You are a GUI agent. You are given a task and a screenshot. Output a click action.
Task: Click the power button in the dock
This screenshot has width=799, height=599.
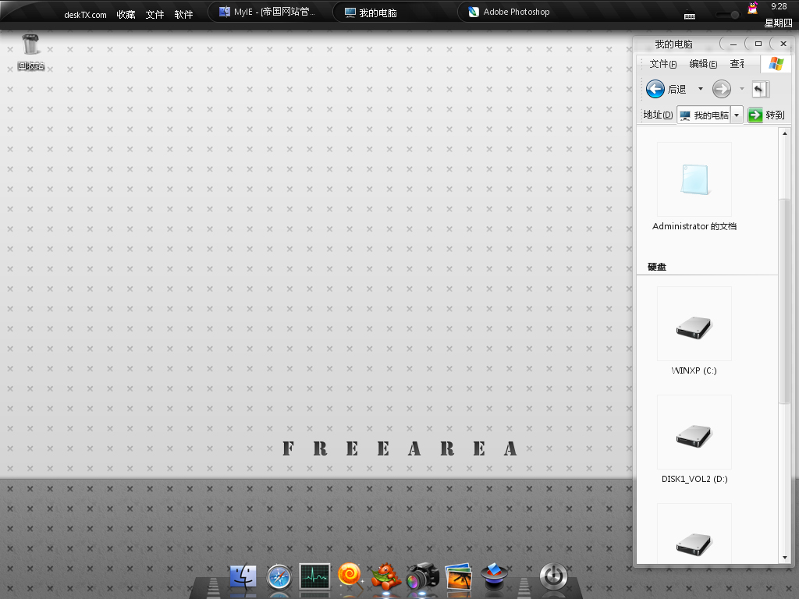(553, 577)
